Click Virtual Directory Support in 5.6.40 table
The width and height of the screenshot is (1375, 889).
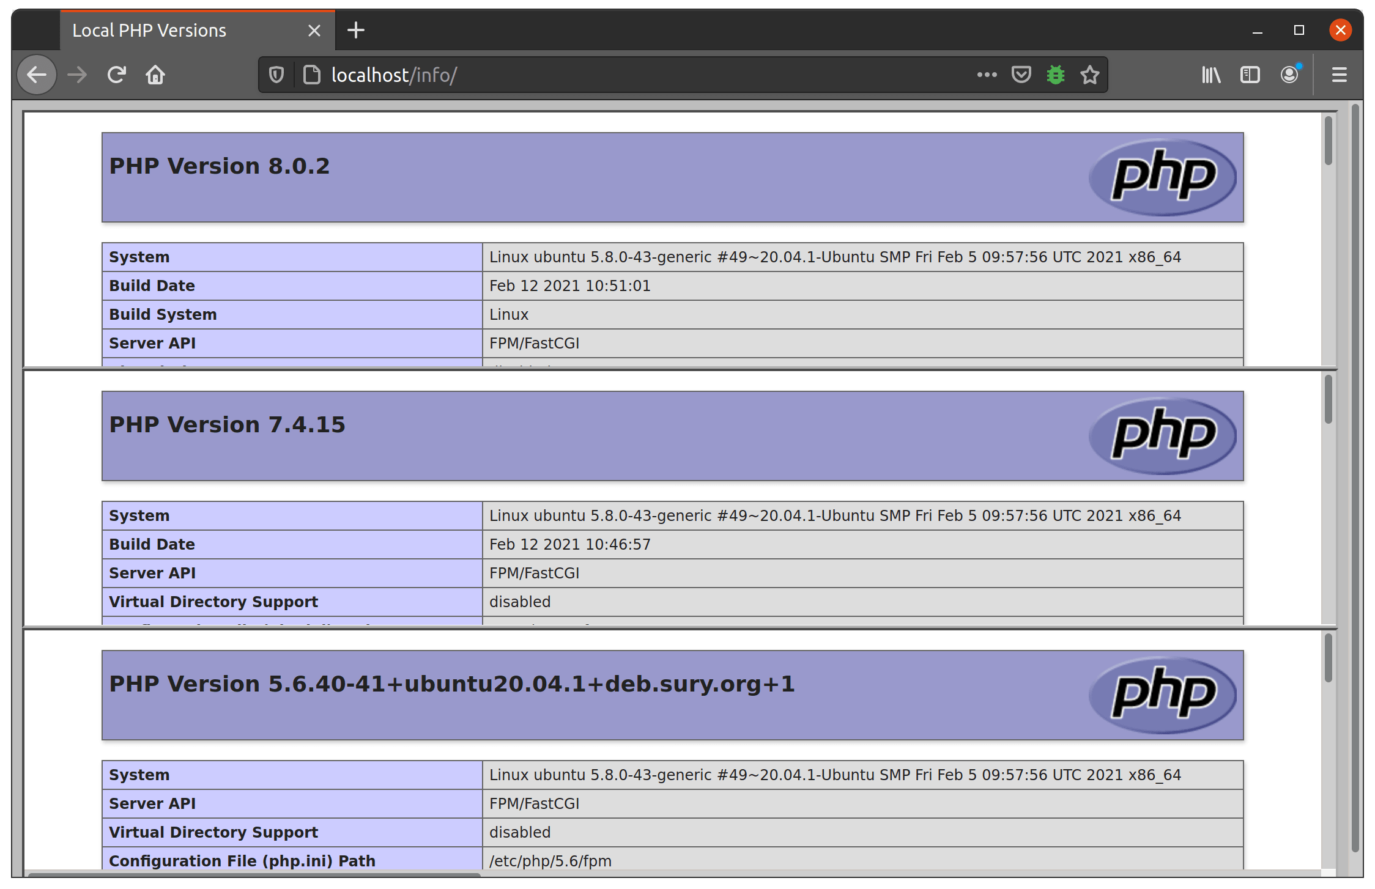[213, 832]
